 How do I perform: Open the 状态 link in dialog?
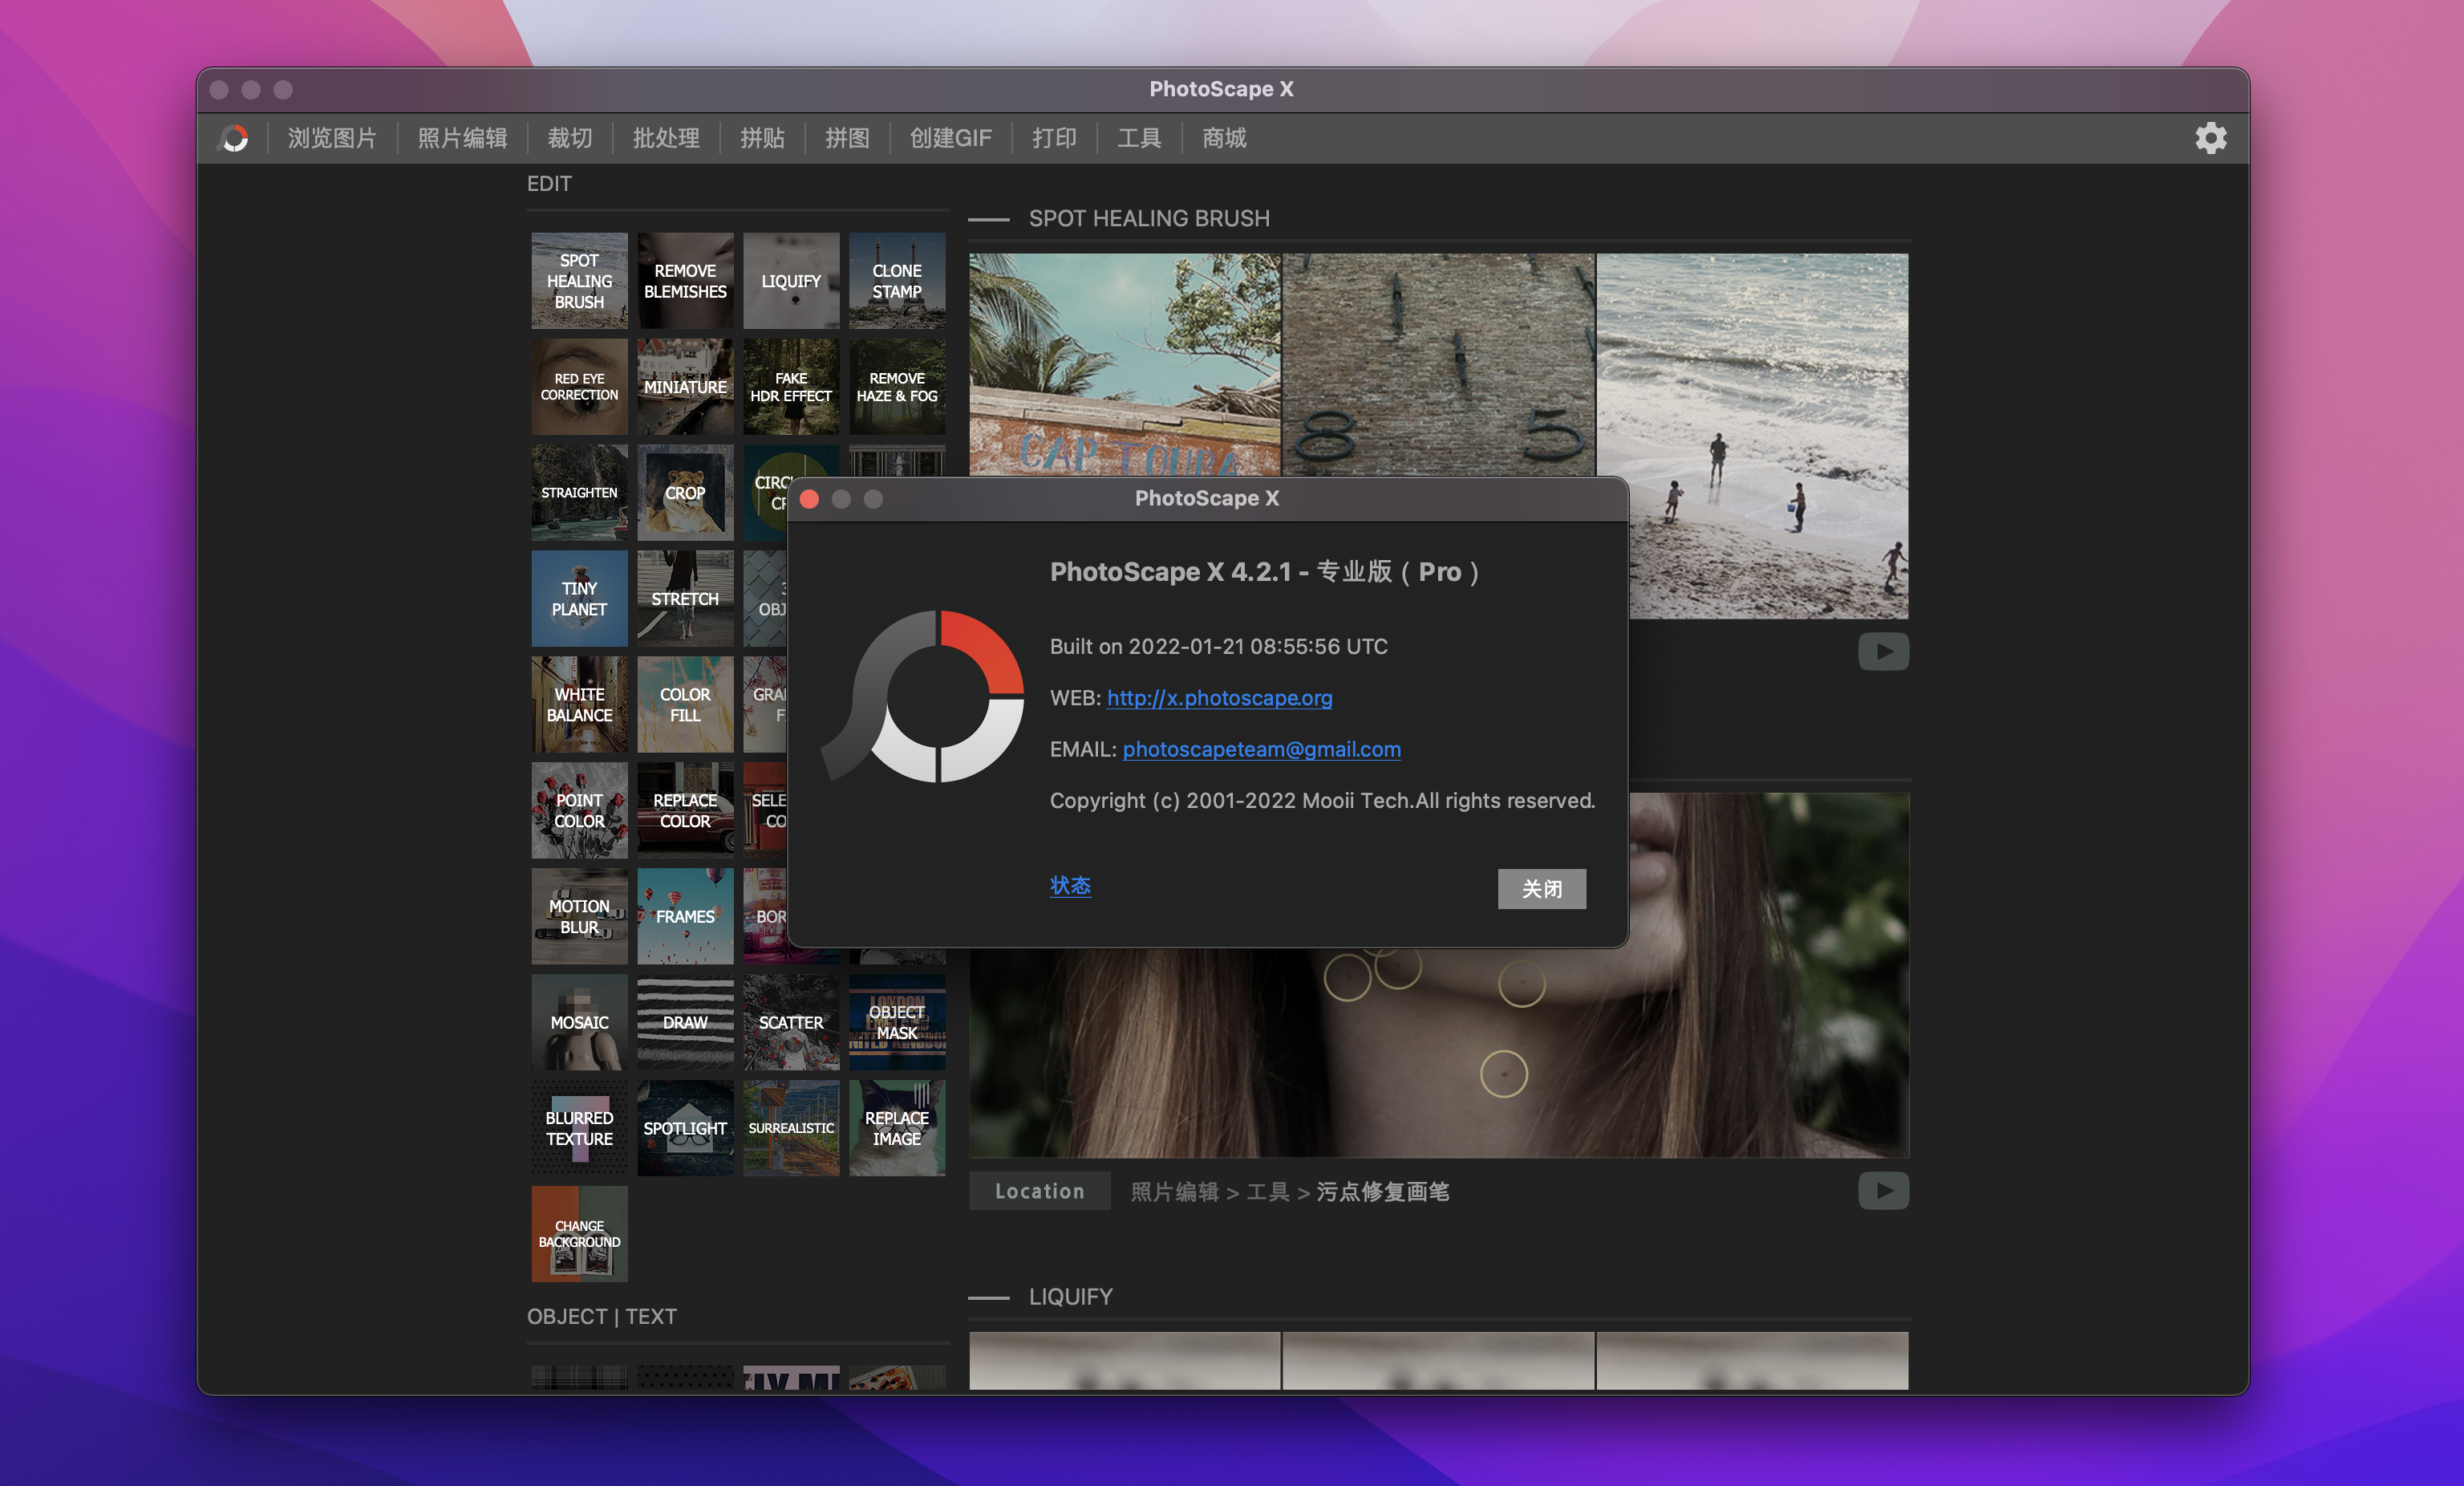[1069, 886]
